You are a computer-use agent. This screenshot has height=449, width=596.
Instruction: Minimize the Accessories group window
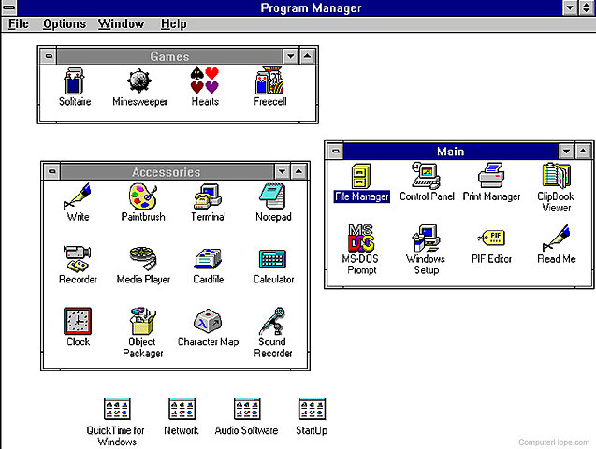(x=282, y=172)
